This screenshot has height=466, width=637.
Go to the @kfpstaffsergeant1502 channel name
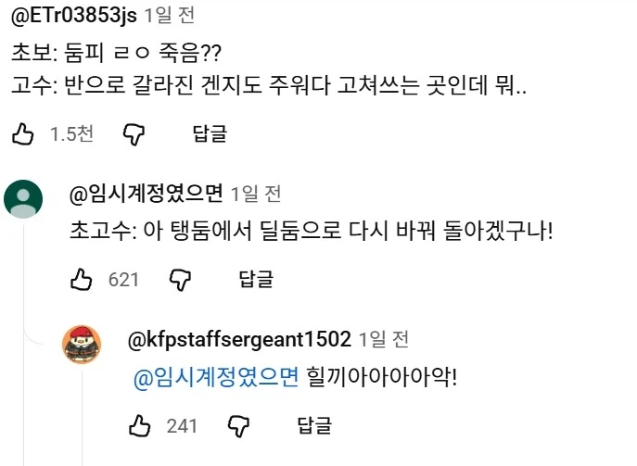(x=239, y=340)
